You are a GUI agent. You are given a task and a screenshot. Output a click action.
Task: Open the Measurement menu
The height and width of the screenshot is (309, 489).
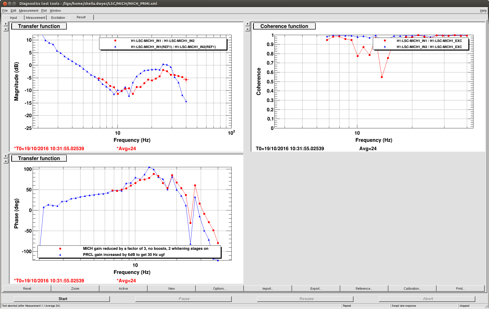point(29,11)
